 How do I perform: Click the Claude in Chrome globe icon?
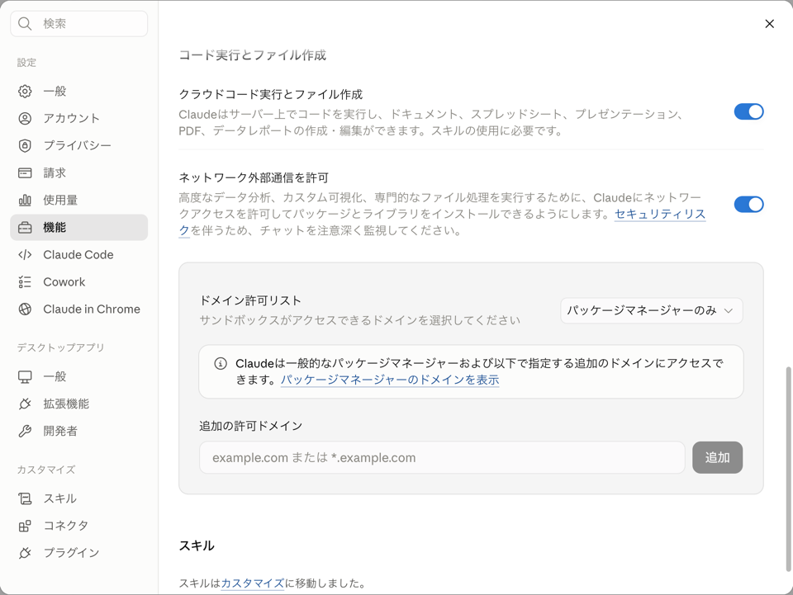25,309
